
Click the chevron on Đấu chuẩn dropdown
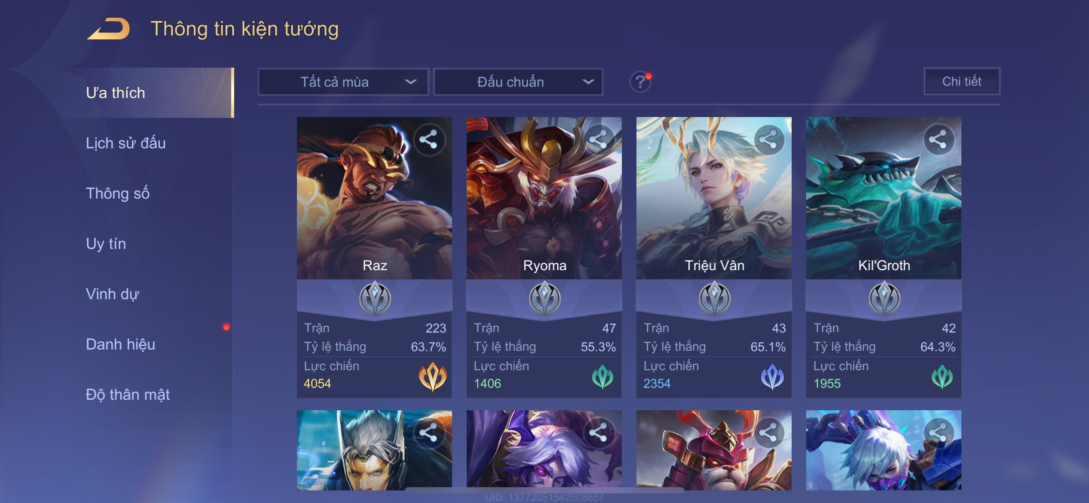(588, 81)
